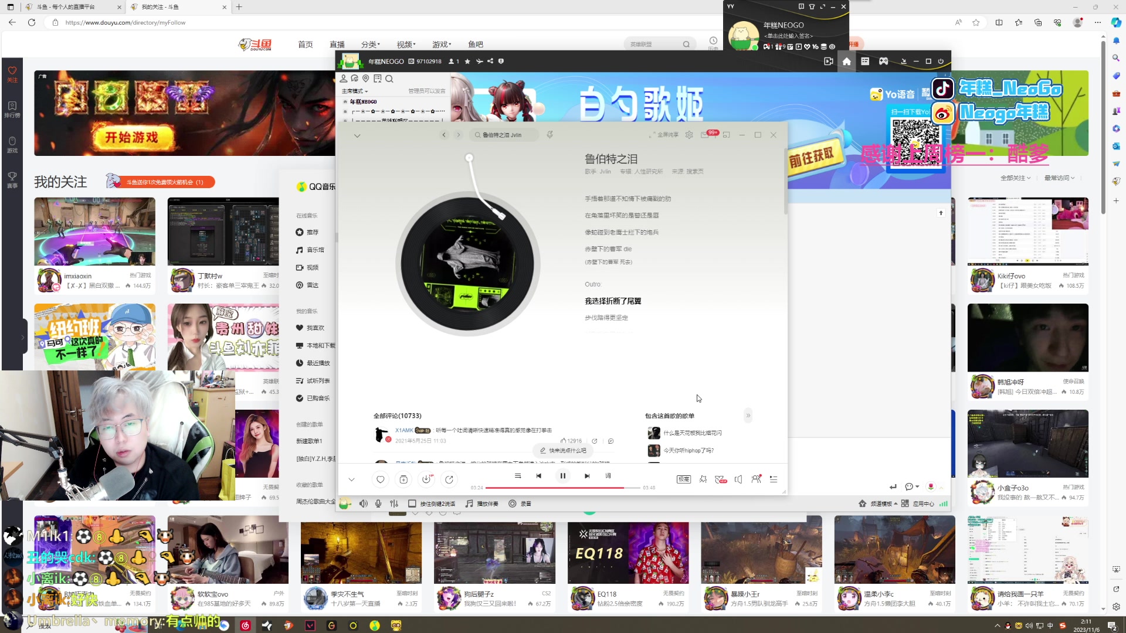1126x633 pixels.
Task: Add song to playlist icon in player bar
Action: point(403,479)
